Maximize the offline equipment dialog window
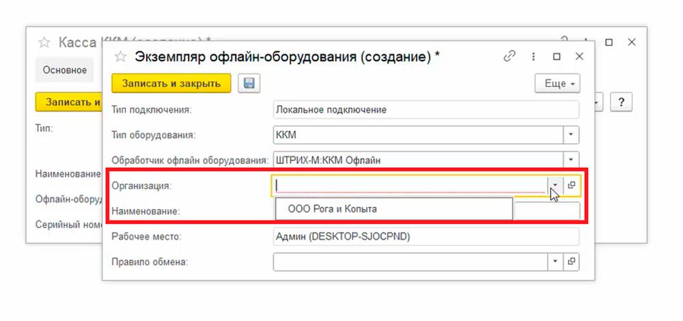The width and height of the screenshot is (683, 321). pos(557,57)
